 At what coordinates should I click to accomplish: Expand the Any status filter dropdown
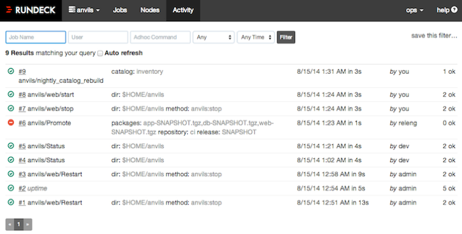(x=213, y=37)
